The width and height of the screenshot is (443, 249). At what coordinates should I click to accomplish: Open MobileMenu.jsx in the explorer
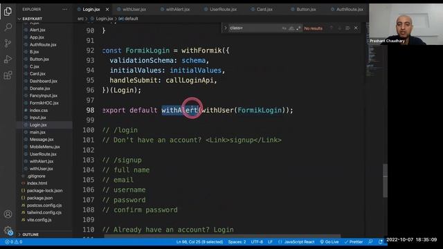click(44, 147)
